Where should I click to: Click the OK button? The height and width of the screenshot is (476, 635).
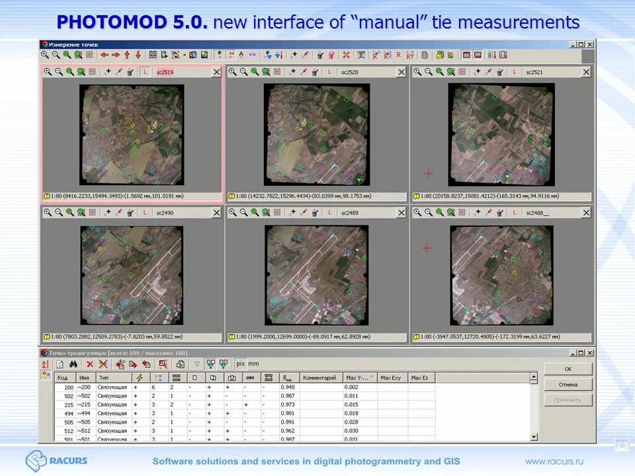pyautogui.click(x=568, y=369)
